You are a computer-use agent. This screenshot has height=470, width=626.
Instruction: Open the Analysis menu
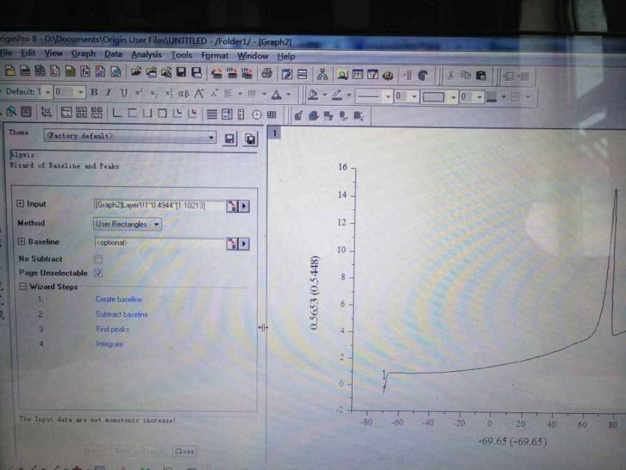[x=147, y=55]
